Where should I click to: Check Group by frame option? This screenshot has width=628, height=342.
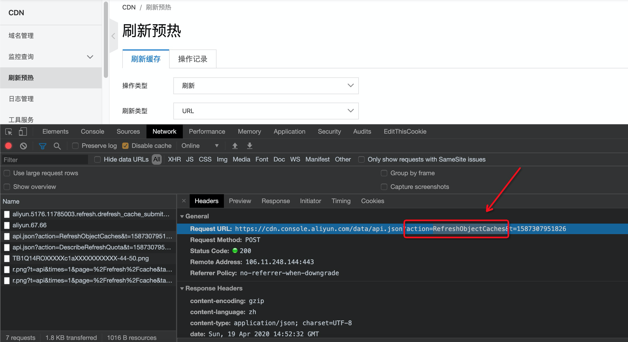coord(384,173)
